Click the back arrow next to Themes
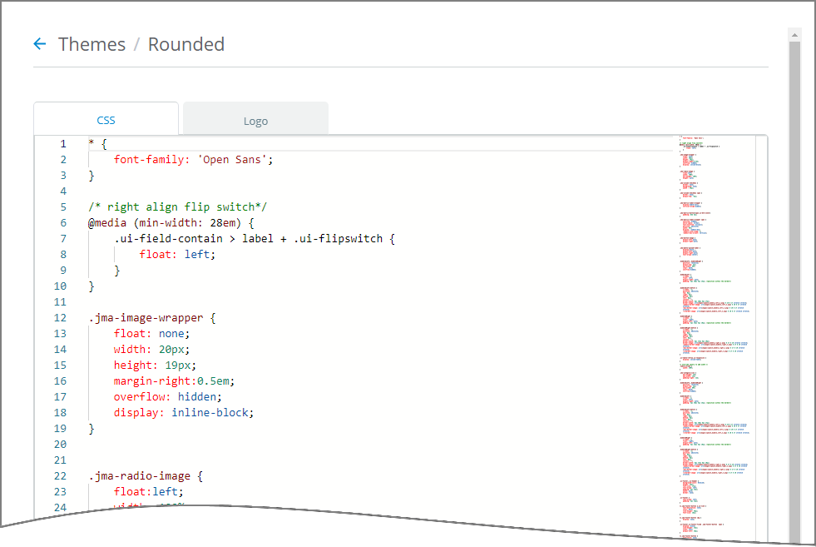 [40, 44]
